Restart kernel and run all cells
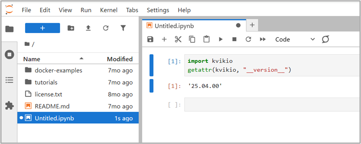The image size is (361, 144). 263,39
